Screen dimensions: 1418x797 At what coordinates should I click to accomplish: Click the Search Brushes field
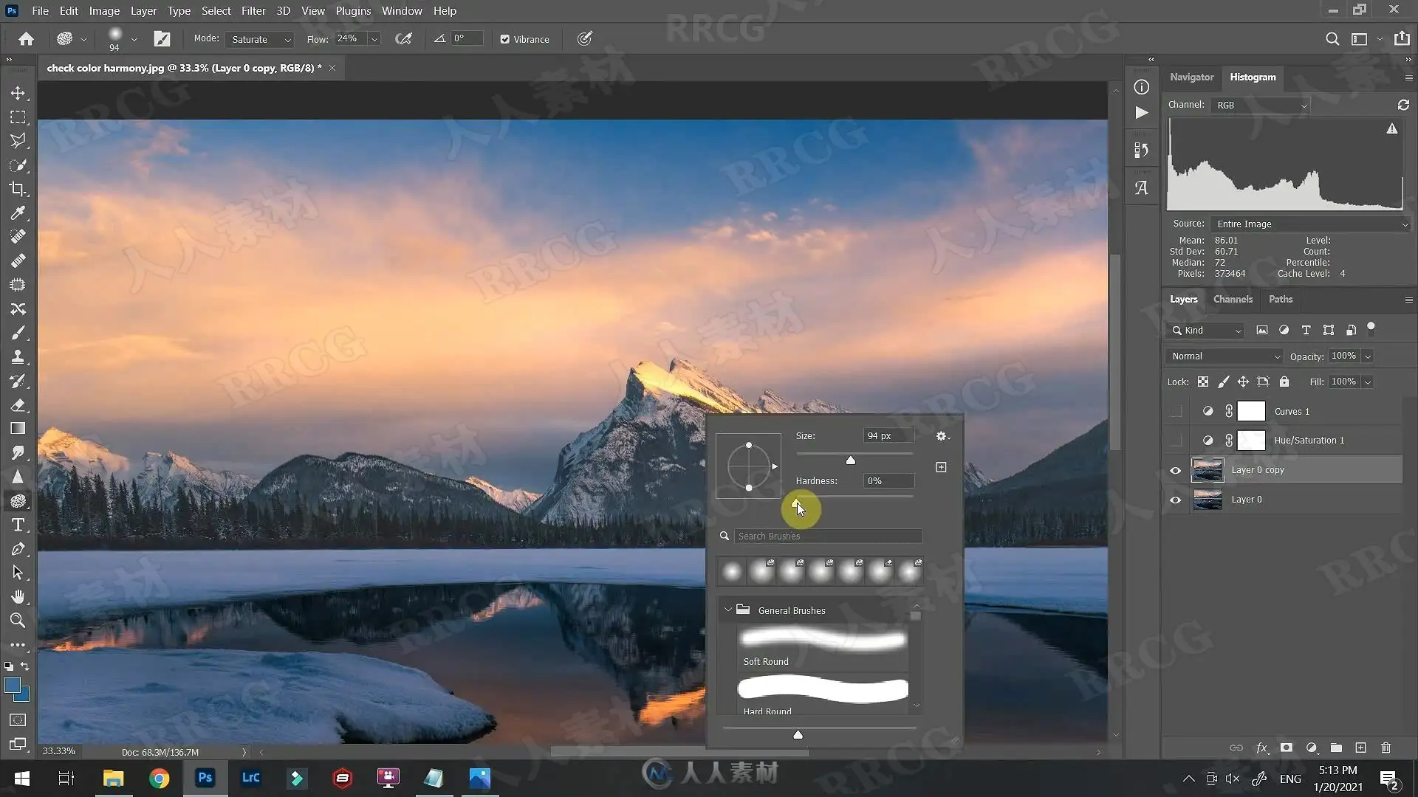[828, 536]
